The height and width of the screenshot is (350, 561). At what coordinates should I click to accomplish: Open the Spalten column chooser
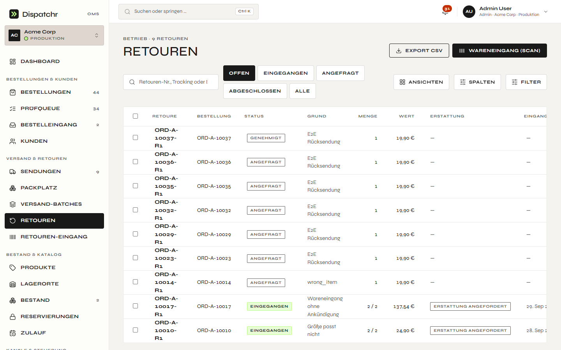(477, 82)
